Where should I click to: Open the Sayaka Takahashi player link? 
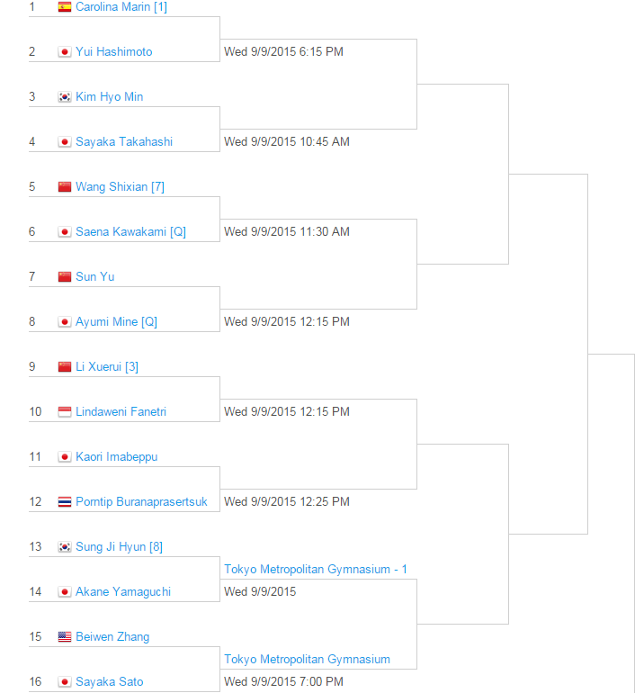point(123,142)
